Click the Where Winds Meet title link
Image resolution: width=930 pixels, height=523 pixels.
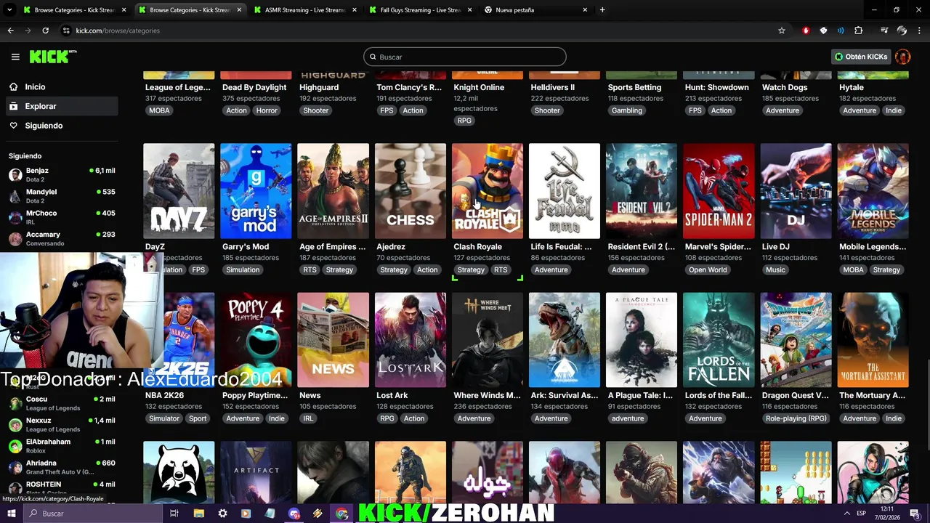coord(487,396)
